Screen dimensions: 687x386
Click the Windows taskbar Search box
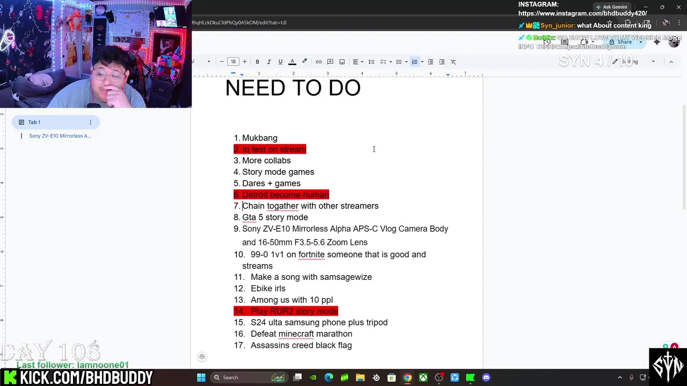pos(250,377)
